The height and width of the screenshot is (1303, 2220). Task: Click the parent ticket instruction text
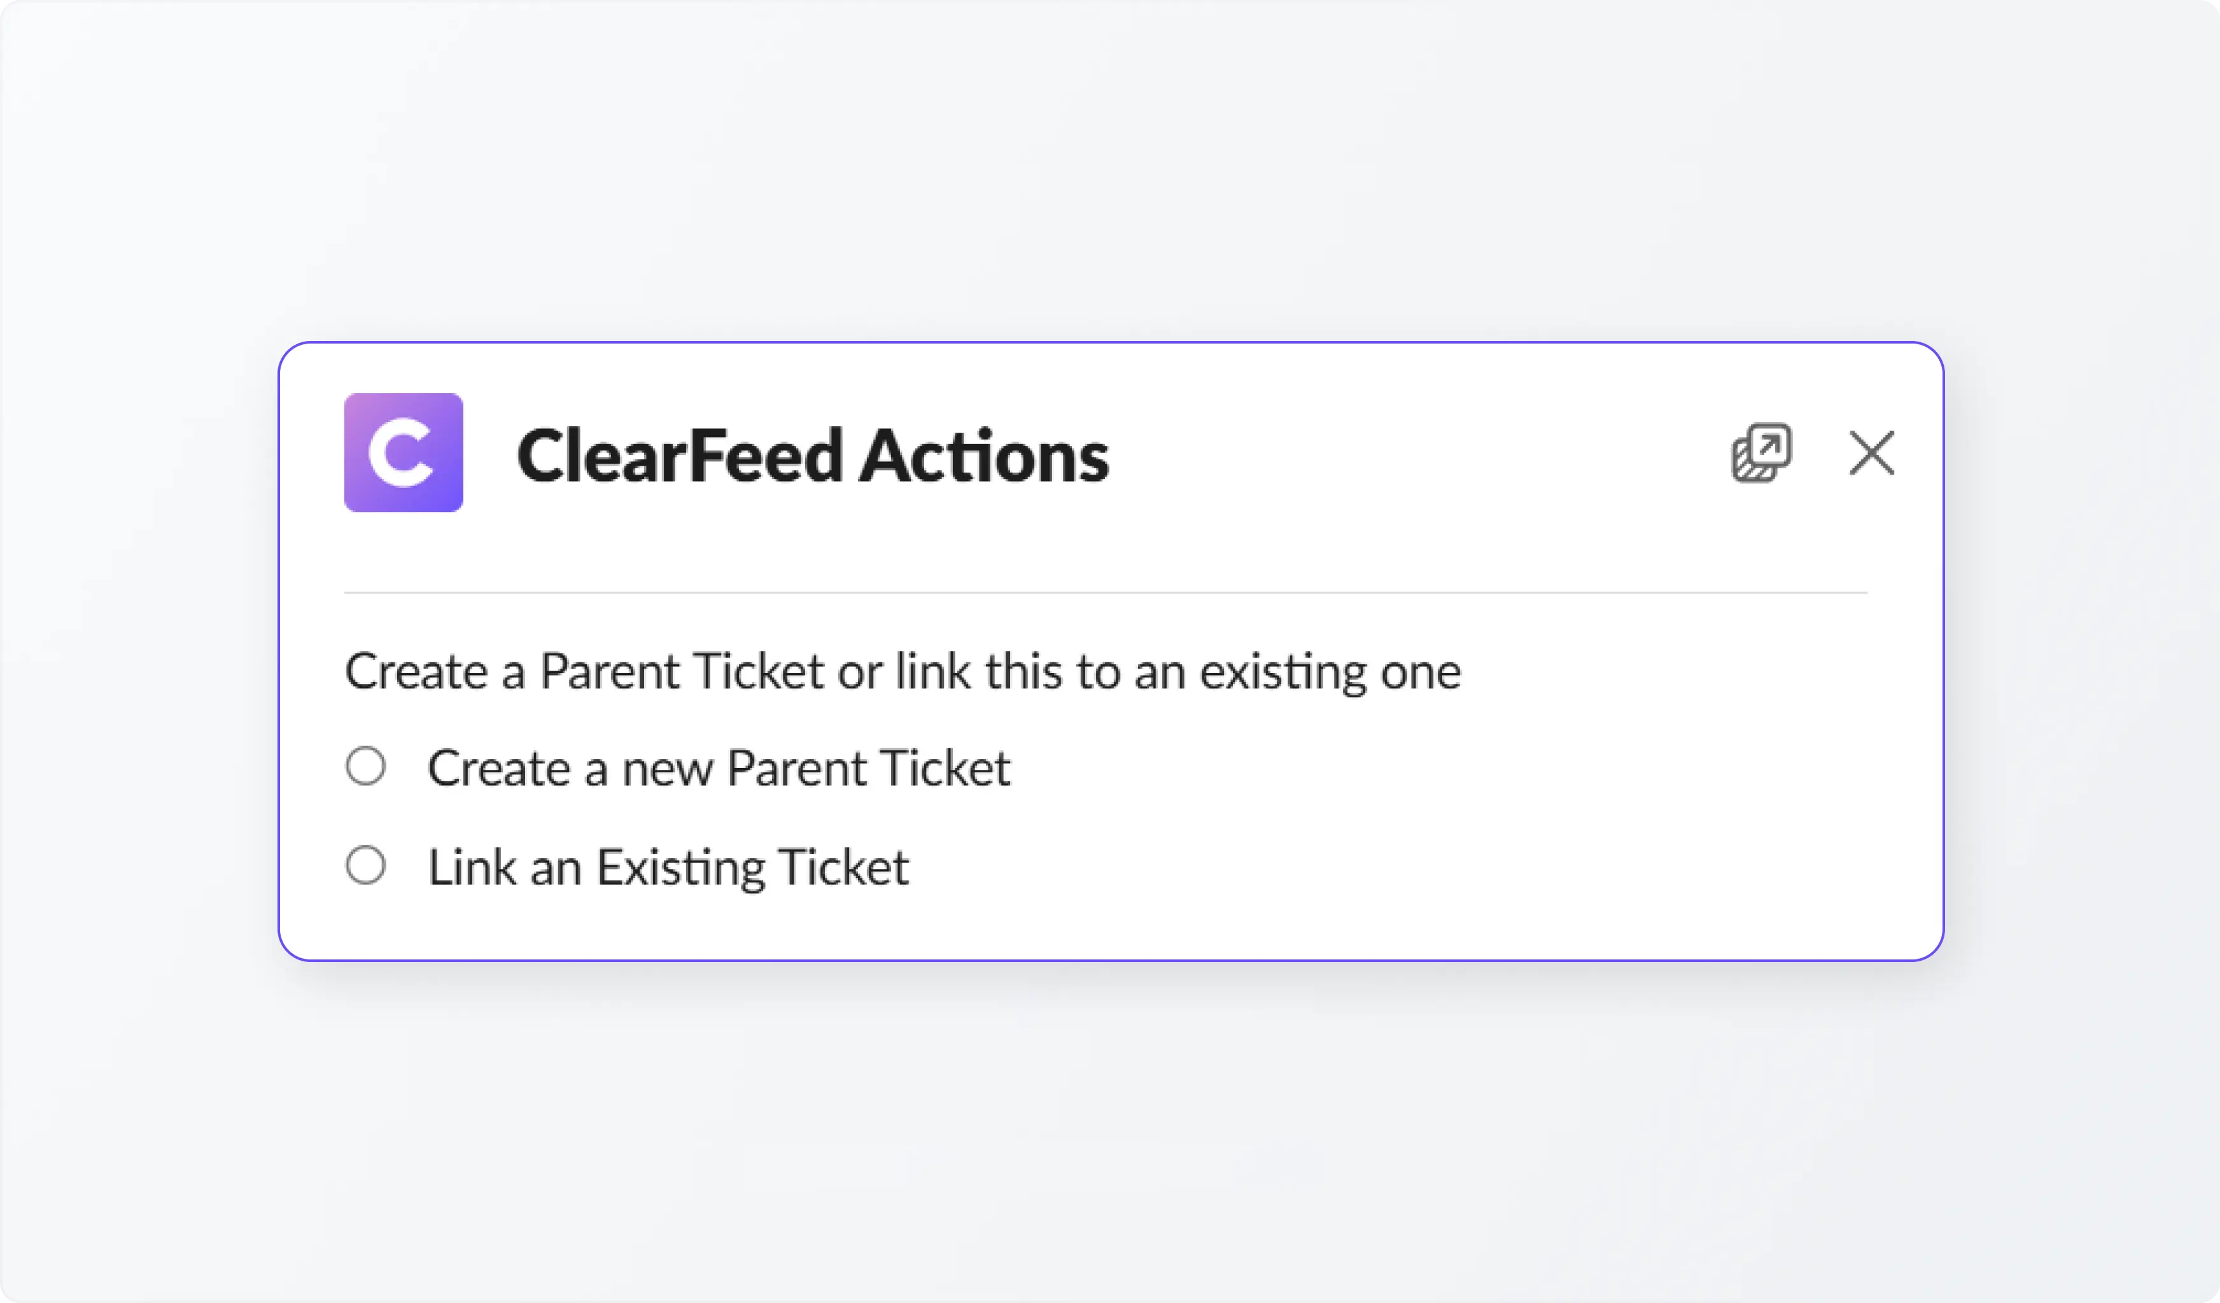click(903, 671)
